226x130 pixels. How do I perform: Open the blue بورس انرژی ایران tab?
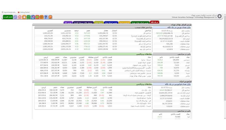coord(111,23)
